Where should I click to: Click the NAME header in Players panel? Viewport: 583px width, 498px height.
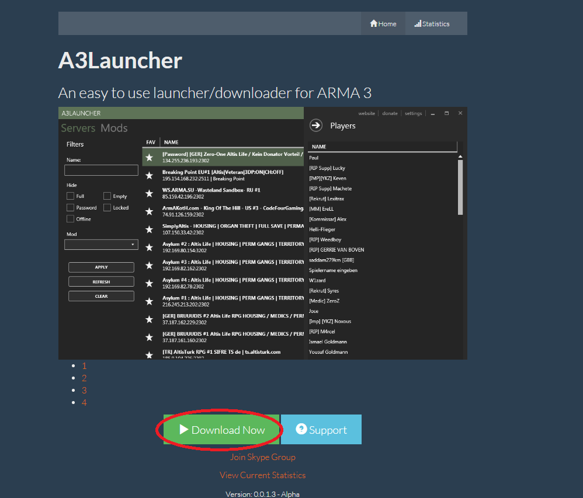point(319,147)
